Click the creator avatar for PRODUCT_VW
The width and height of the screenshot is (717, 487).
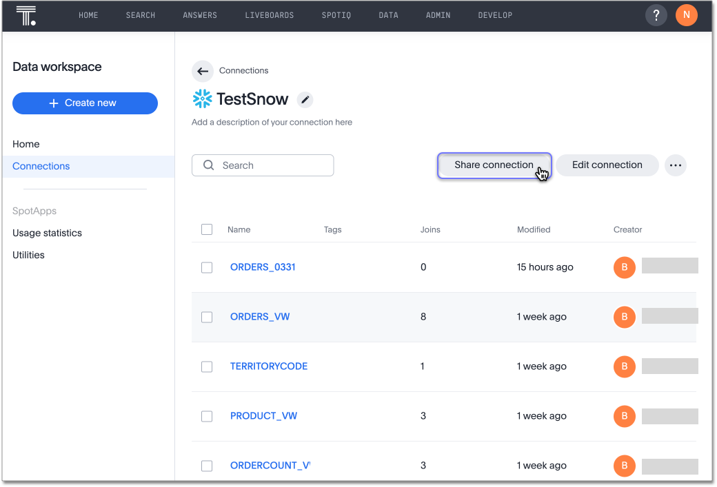[624, 416]
